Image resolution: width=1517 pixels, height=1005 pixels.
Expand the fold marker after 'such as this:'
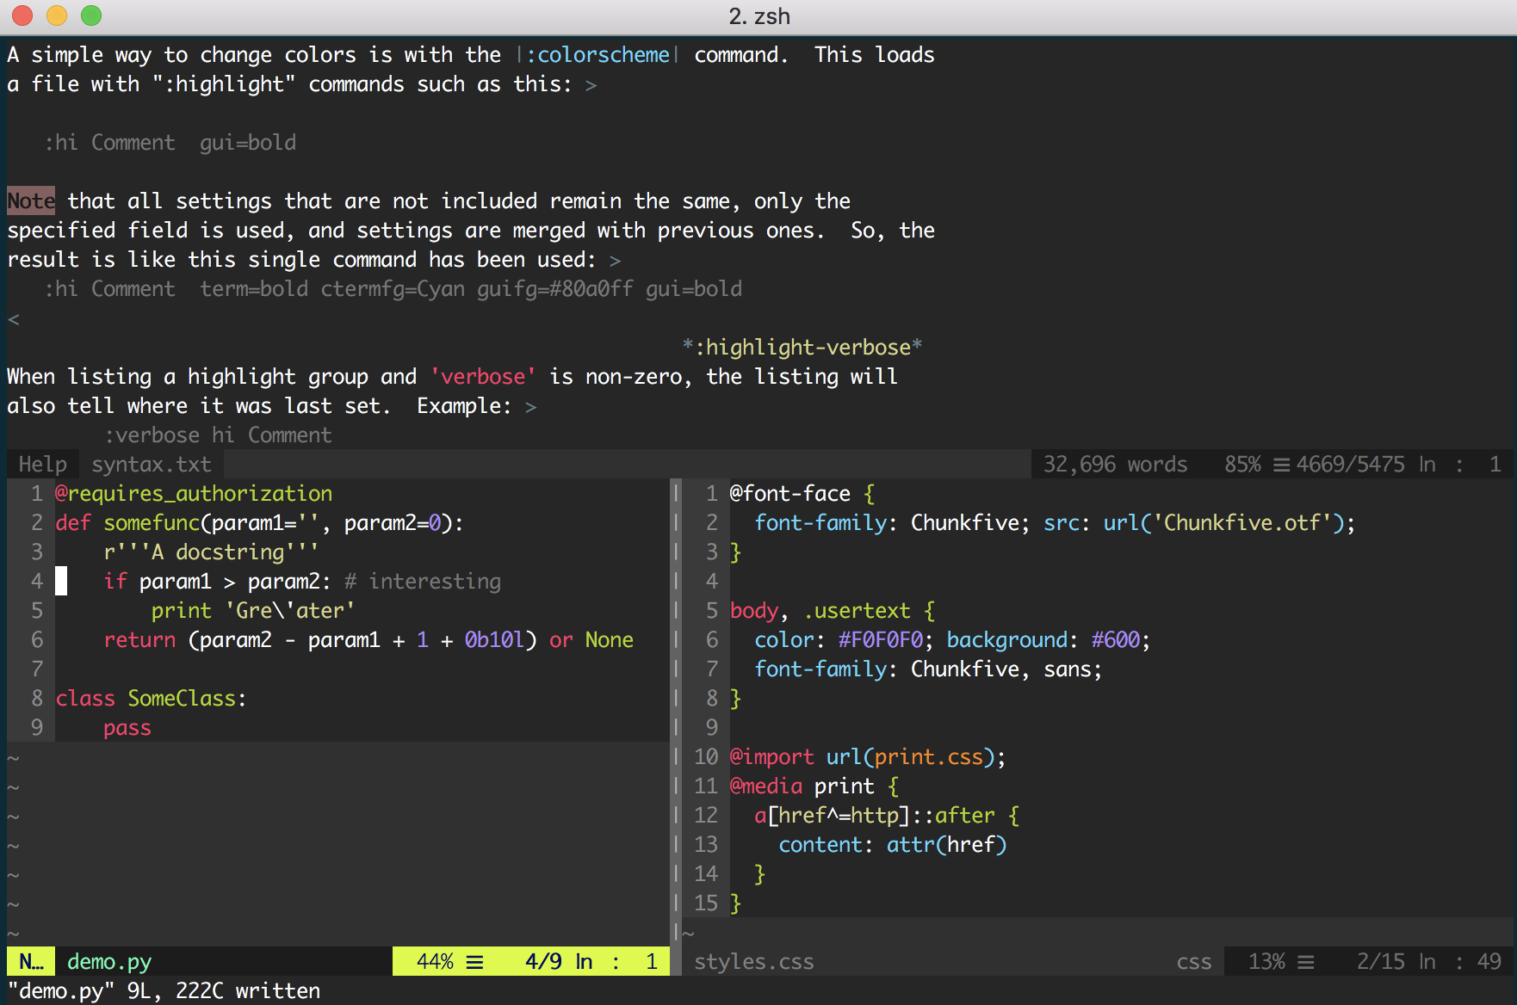pyautogui.click(x=591, y=84)
